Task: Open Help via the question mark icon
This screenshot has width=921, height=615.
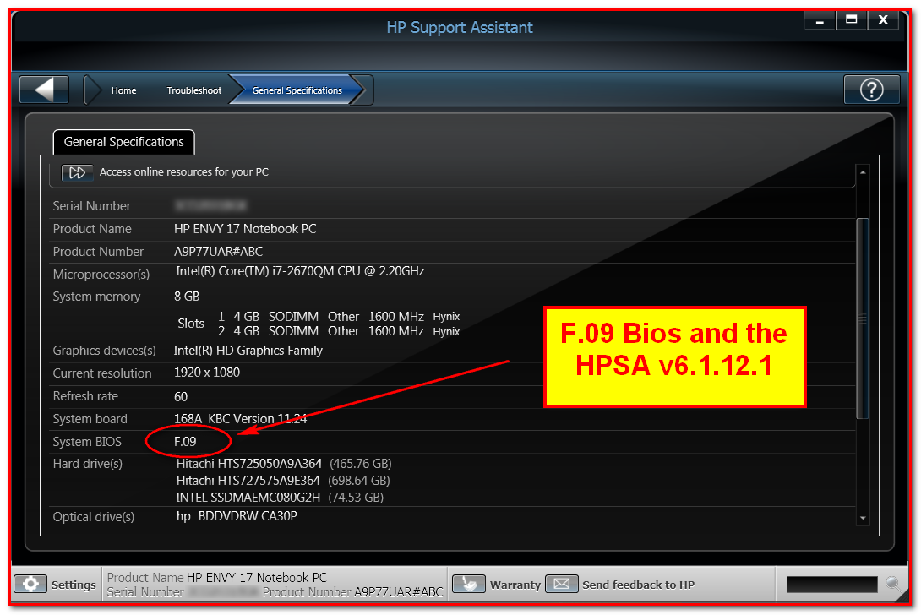Action: (x=871, y=89)
